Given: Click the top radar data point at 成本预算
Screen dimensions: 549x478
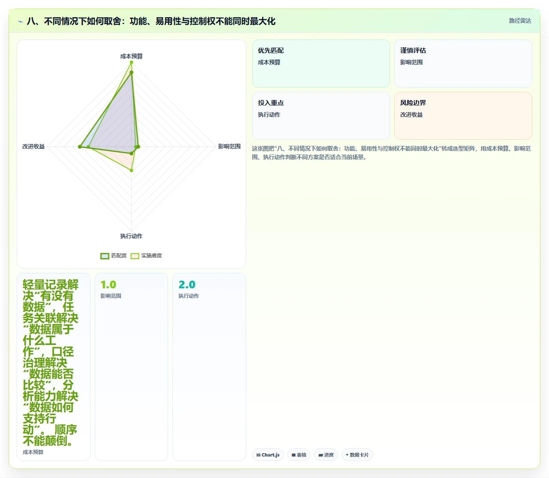Looking at the screenshot, I should tap(131, 63).
